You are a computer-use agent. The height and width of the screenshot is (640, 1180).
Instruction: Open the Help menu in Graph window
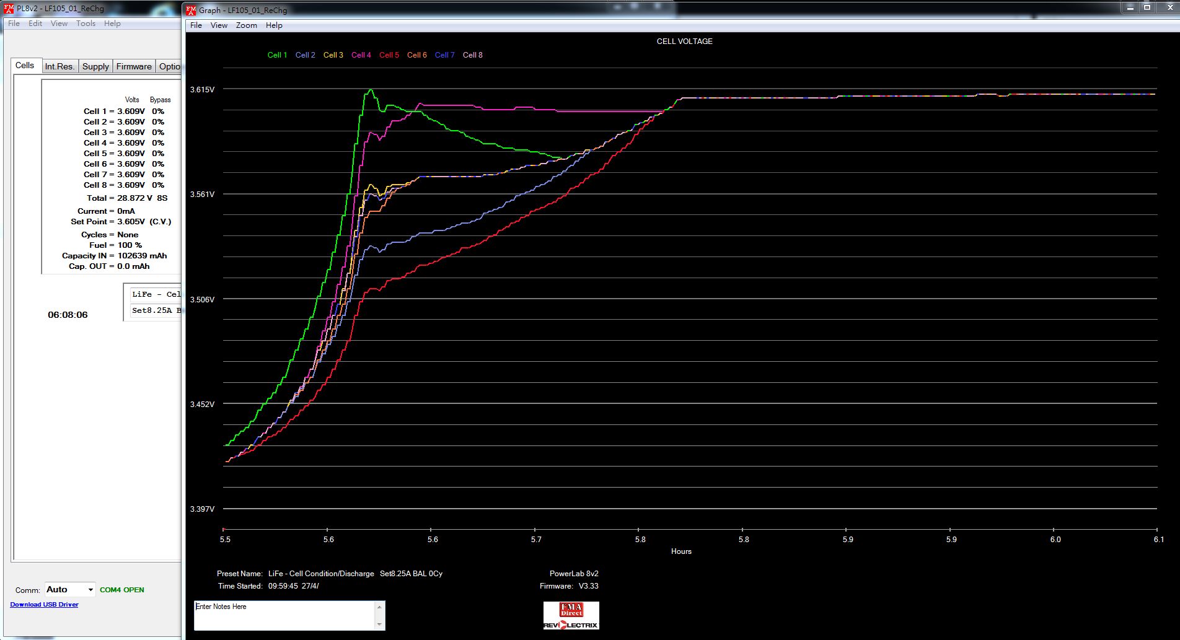coord(274,25)
